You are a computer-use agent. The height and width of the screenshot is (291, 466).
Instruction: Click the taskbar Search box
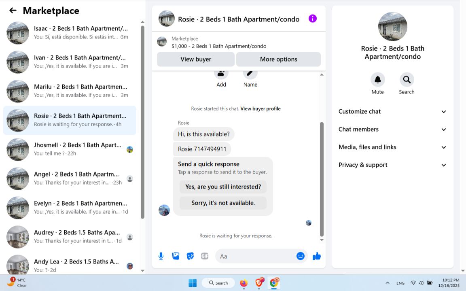pyautogui.click(x=218, y=283)
